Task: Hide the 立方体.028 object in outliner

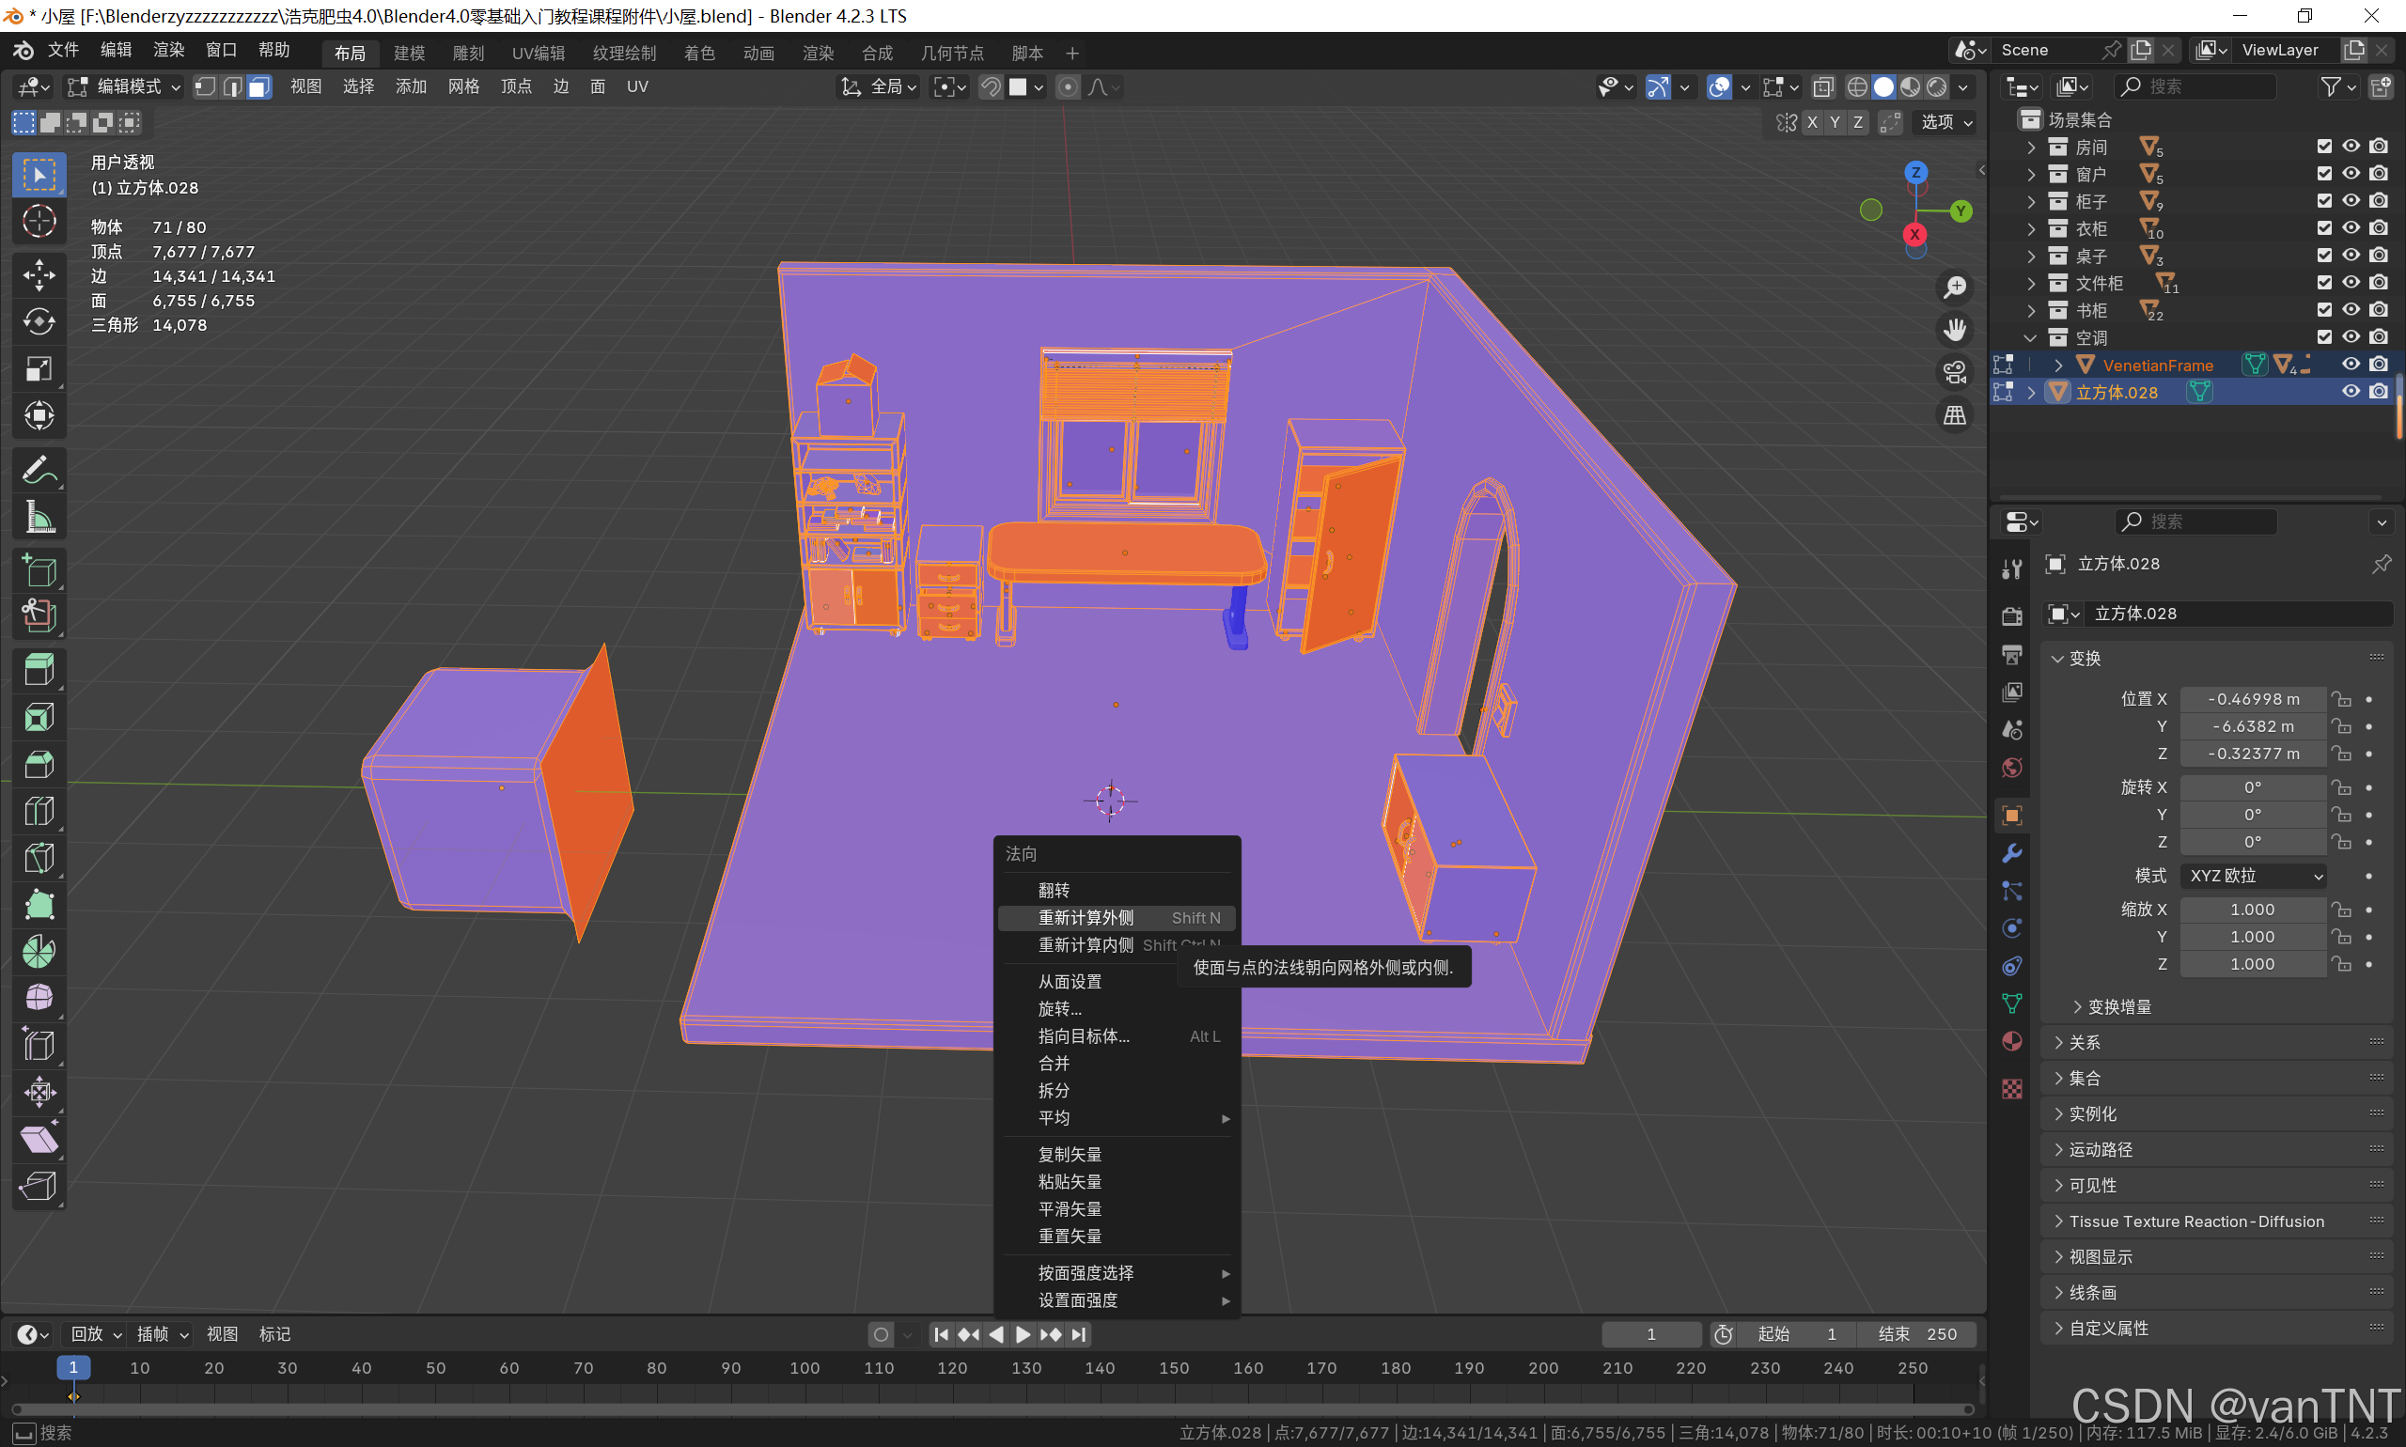Action: pyautogui.click(x=2351, y=391)
